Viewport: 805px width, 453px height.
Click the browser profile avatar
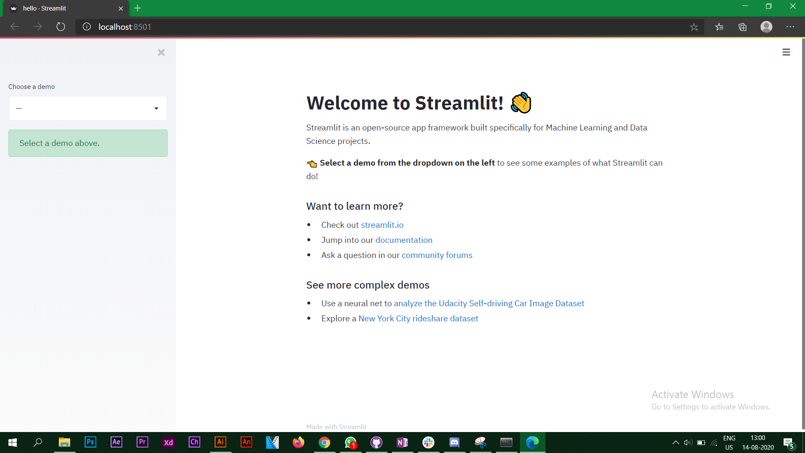click(x=766, y=27)
